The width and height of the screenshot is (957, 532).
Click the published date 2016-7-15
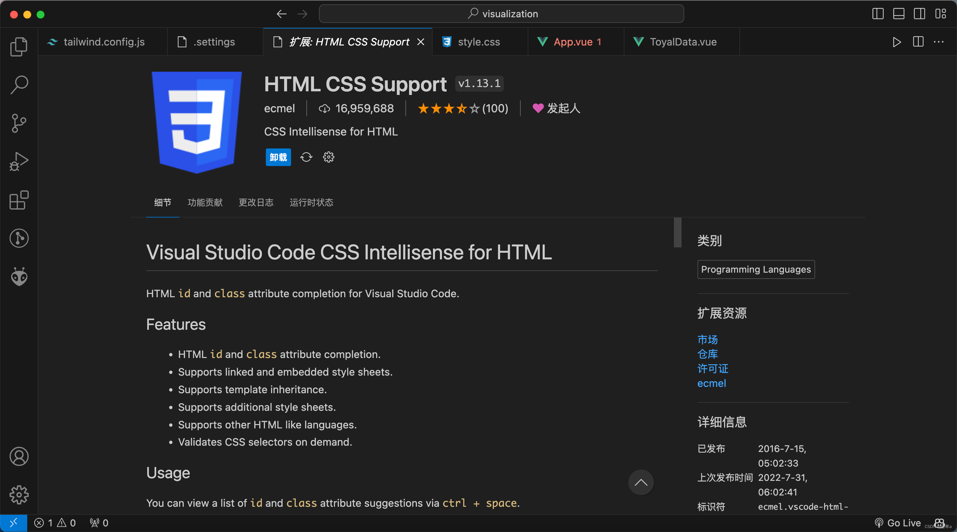click(x=782, y=456)
